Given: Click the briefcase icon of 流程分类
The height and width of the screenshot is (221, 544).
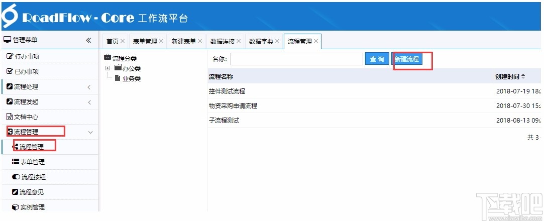Looking at the screenshot, I should (107, 58).
